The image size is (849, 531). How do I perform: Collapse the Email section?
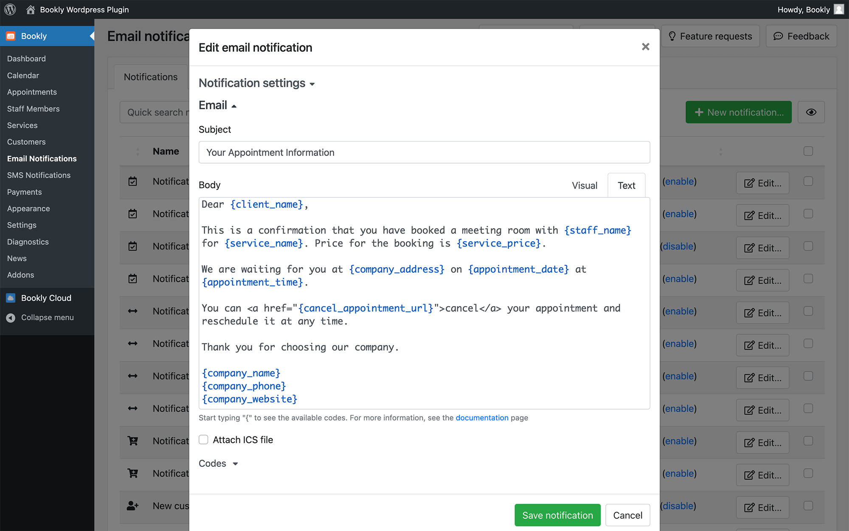pyautogui.click(x=217, y=105)
